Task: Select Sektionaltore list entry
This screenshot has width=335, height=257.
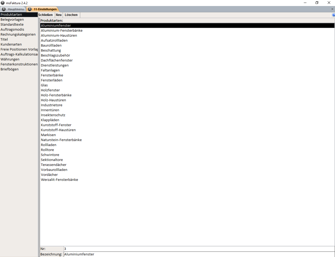Action: (187, 160)
